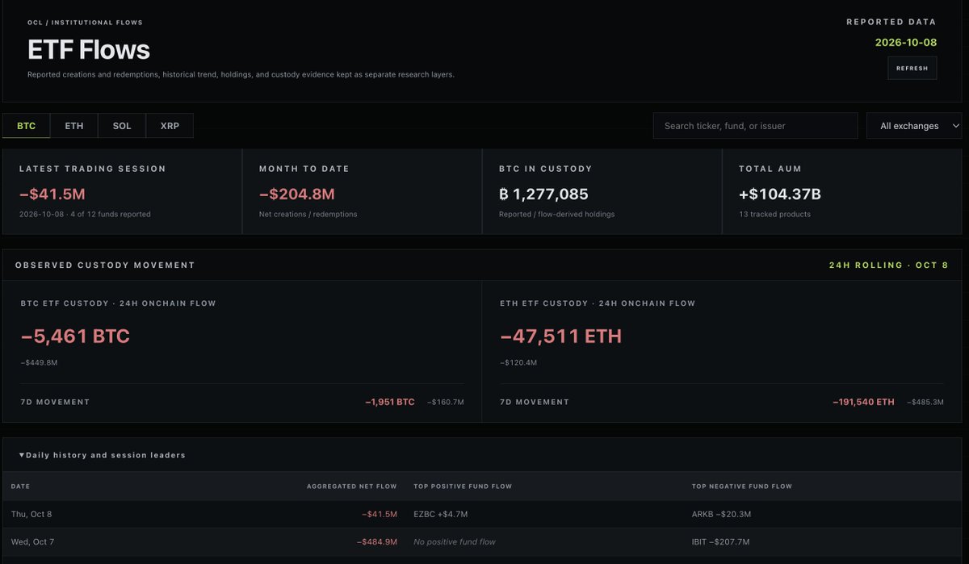Click the −5,461 BTC onchain flow figure

75,336
